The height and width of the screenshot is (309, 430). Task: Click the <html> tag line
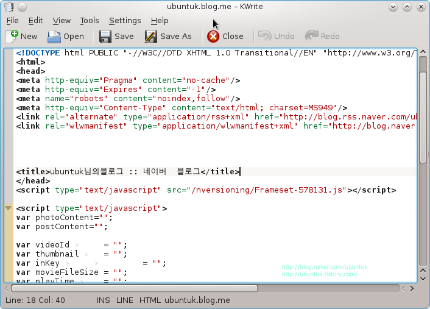tap(30, 62)
